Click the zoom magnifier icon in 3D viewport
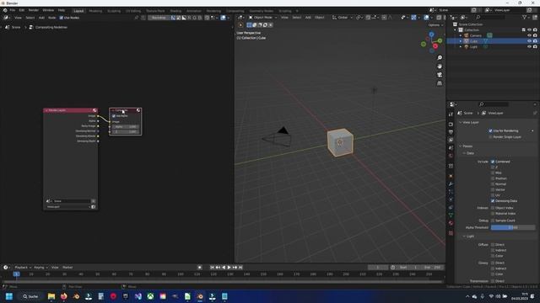The width and height of the screenshot is (540, 303). 440,58
